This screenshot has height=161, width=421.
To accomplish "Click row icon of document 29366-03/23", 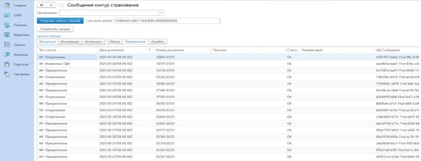I will point(41,77).
